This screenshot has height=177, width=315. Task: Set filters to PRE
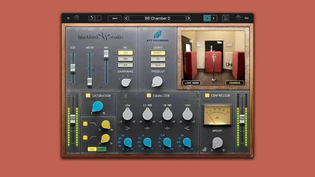click(x=92, y=149)
